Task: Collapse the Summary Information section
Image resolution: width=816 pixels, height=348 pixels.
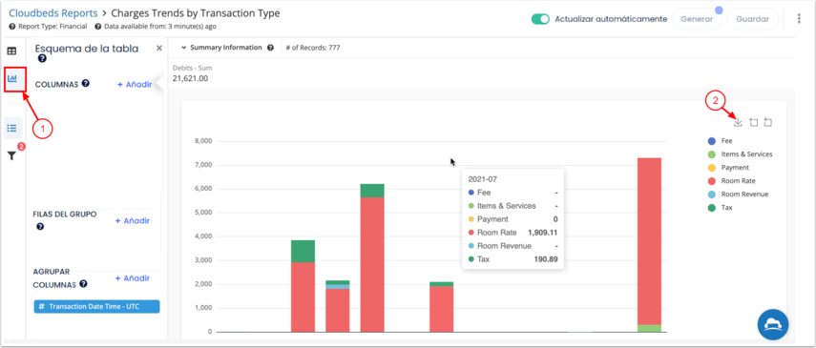Action: coord(221,48)
